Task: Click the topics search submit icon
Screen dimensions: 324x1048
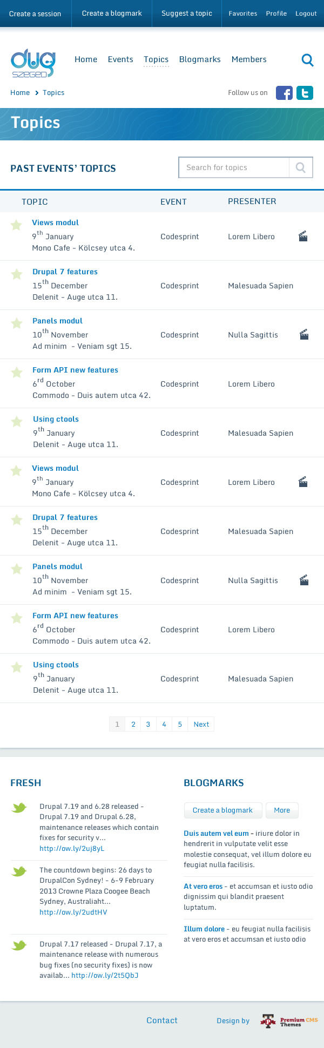Action: click(301, 167)
